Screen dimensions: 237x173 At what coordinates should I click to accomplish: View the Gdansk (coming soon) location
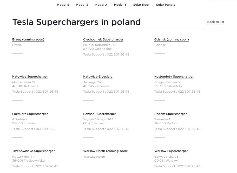(172, 39)
